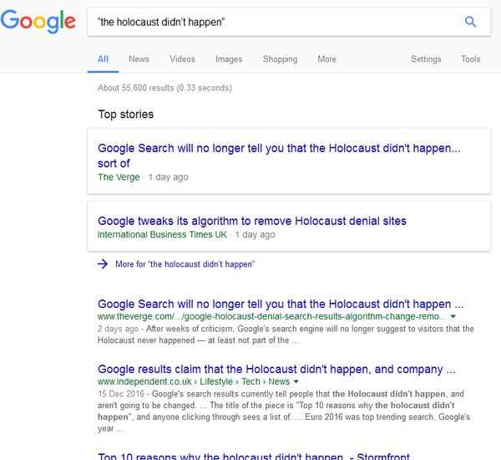
Task: Open the More search categories menu
Action: pyautogui.click(x=326, y=59)
